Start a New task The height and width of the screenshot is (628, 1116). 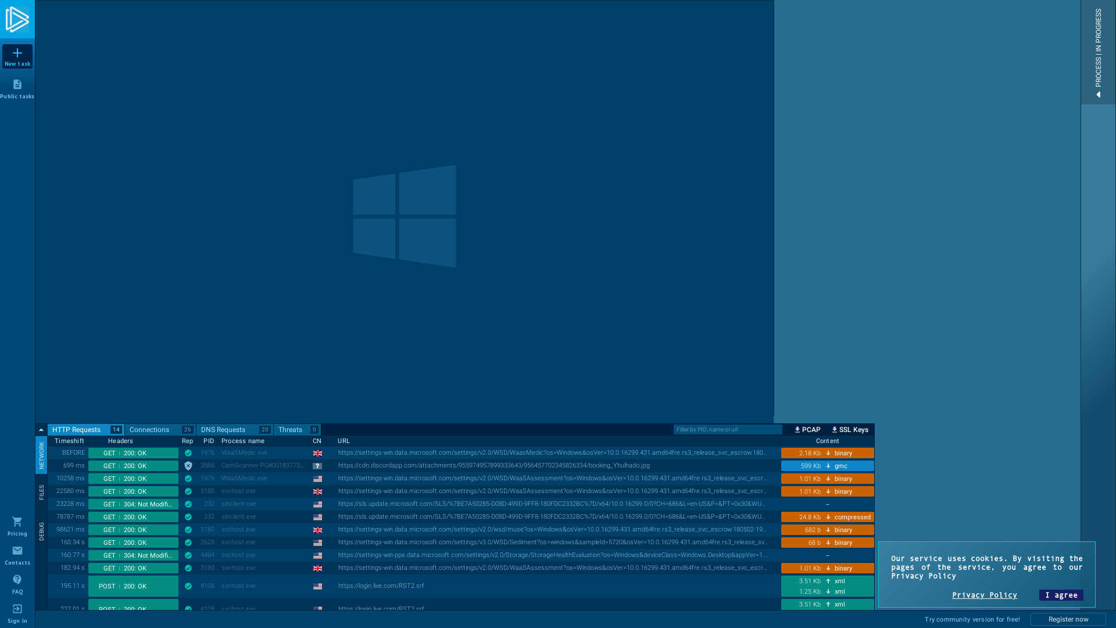pyautogui.click(x=17, y=56)
